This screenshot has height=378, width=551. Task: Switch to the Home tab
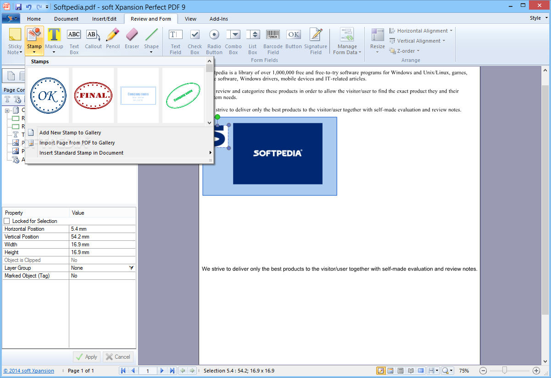pos(34,19)
